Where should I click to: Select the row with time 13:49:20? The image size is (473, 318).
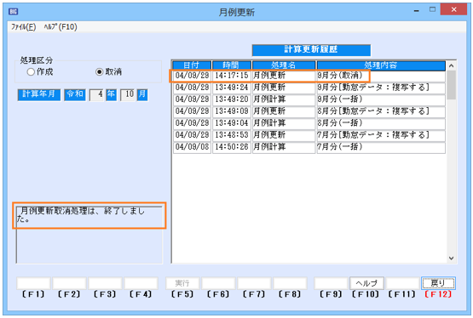point(309,99)
